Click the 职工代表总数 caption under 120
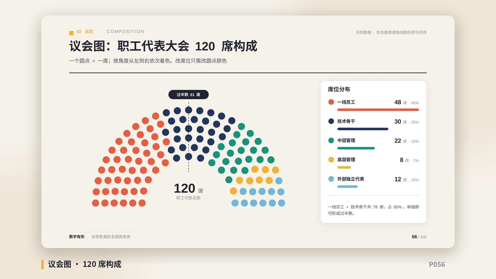496x279 pixels. [x=188, y=198]
